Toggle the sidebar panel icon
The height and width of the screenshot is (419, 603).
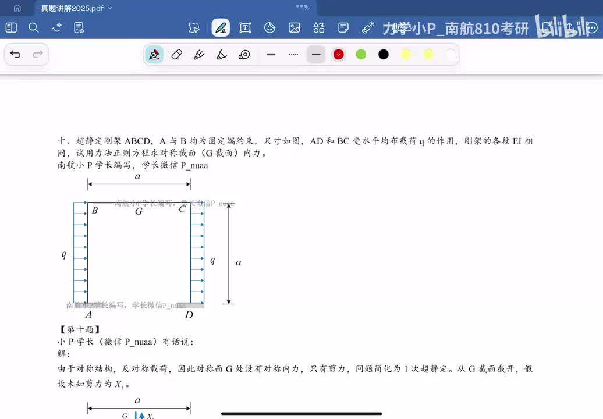tap(11, 28)
